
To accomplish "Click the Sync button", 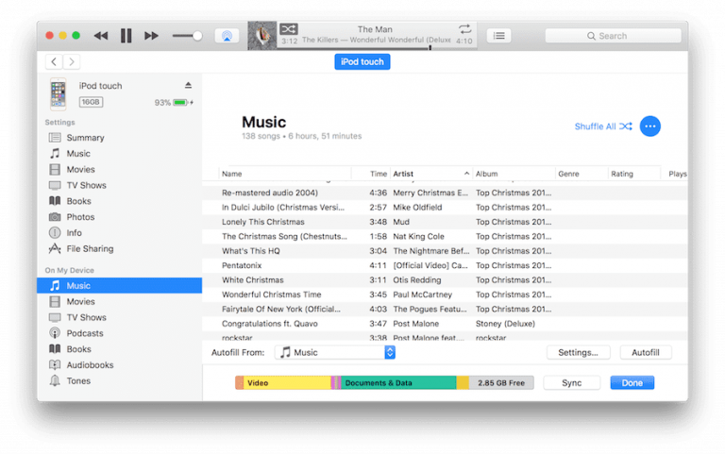I will pos(571,383).
